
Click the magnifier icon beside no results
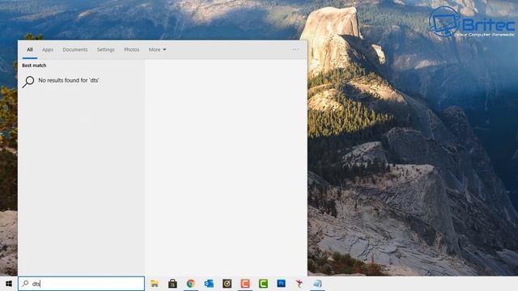point(28,82)
